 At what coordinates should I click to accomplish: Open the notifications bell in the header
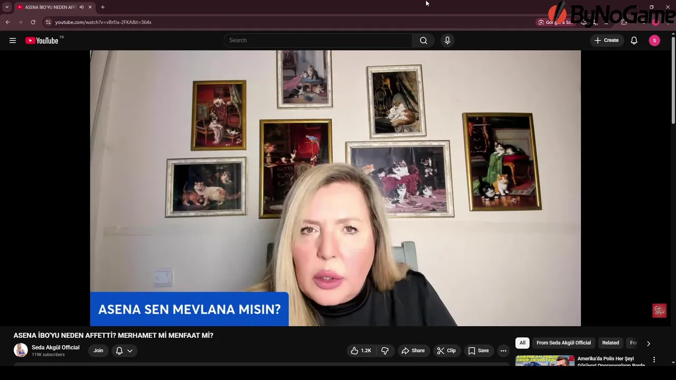click(x=634, y=41)
